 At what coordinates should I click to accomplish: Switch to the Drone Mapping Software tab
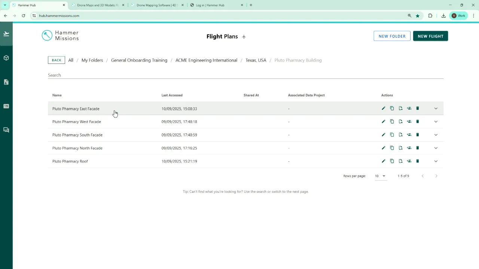pyautogui.click(x=156, y=5)
